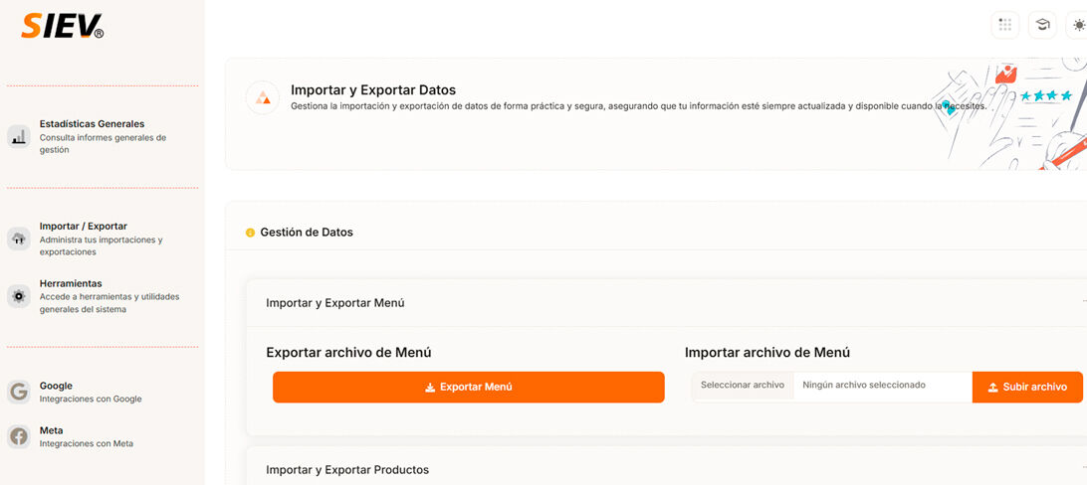
Task: Expand the Importar y Exportar Productos section
Action: (347, 469)
